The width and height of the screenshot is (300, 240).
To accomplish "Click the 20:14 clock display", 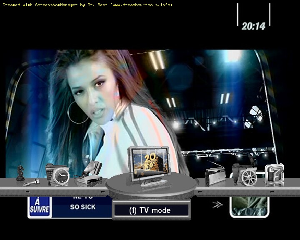I will [x=253, y=26].
